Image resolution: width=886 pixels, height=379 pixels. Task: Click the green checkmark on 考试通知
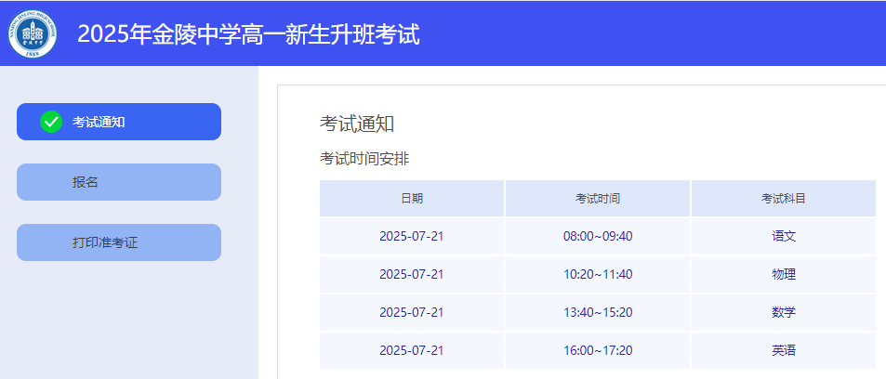(51, 122)
